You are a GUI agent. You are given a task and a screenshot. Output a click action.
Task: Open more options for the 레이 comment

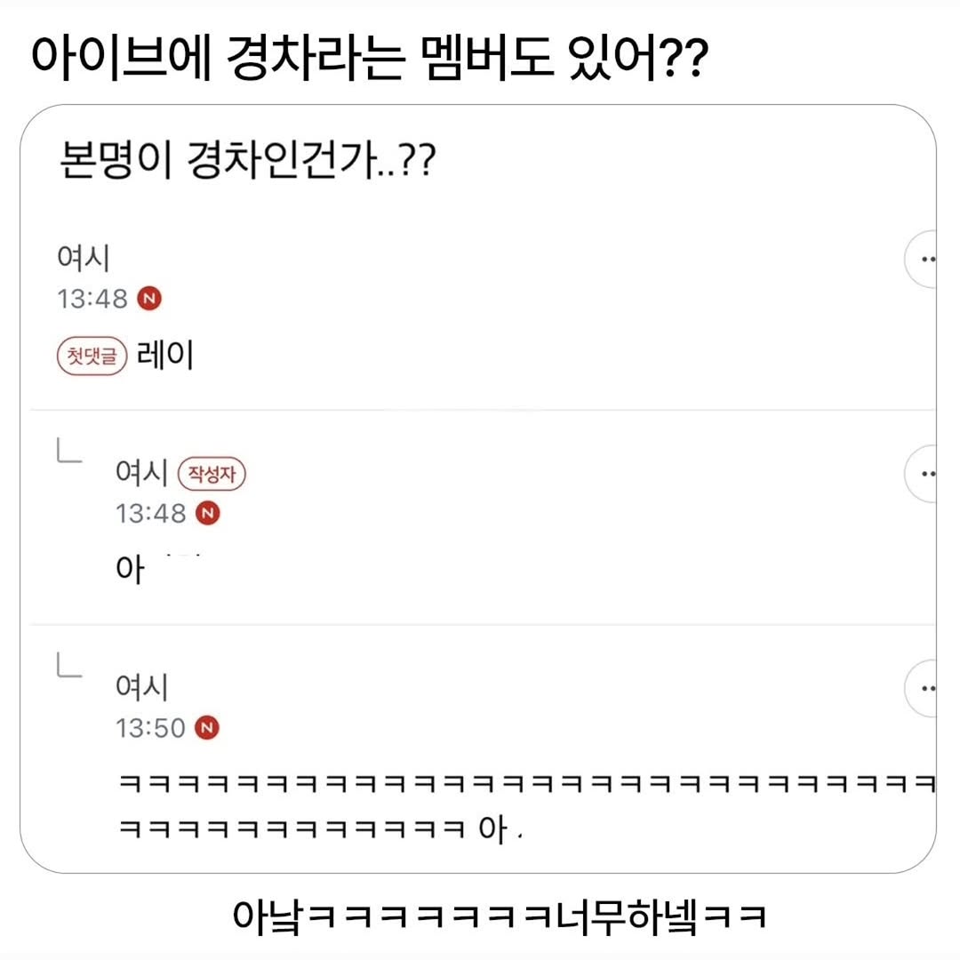924,260
